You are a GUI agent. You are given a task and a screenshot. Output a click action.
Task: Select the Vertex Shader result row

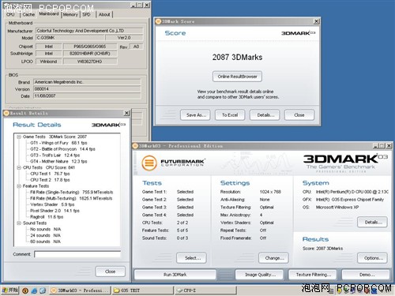(52, 204)
